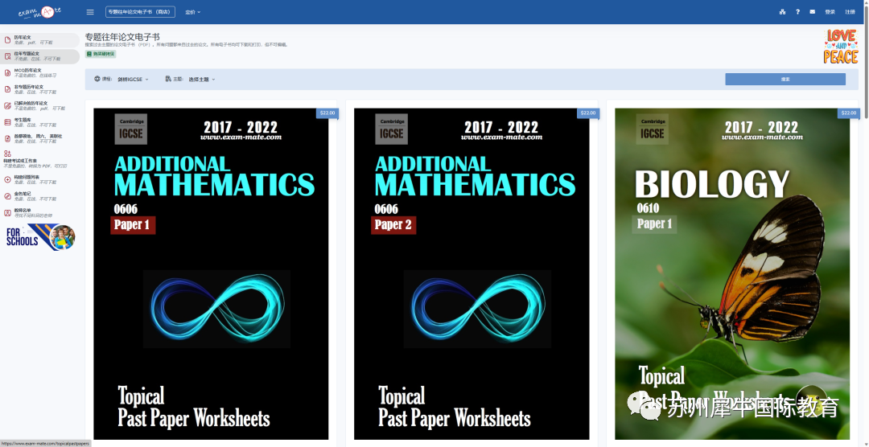Screen dimensions: 869x447
Task: Open Biology 0610 Paper 1 book cover
Action: [x=732, y=273]
